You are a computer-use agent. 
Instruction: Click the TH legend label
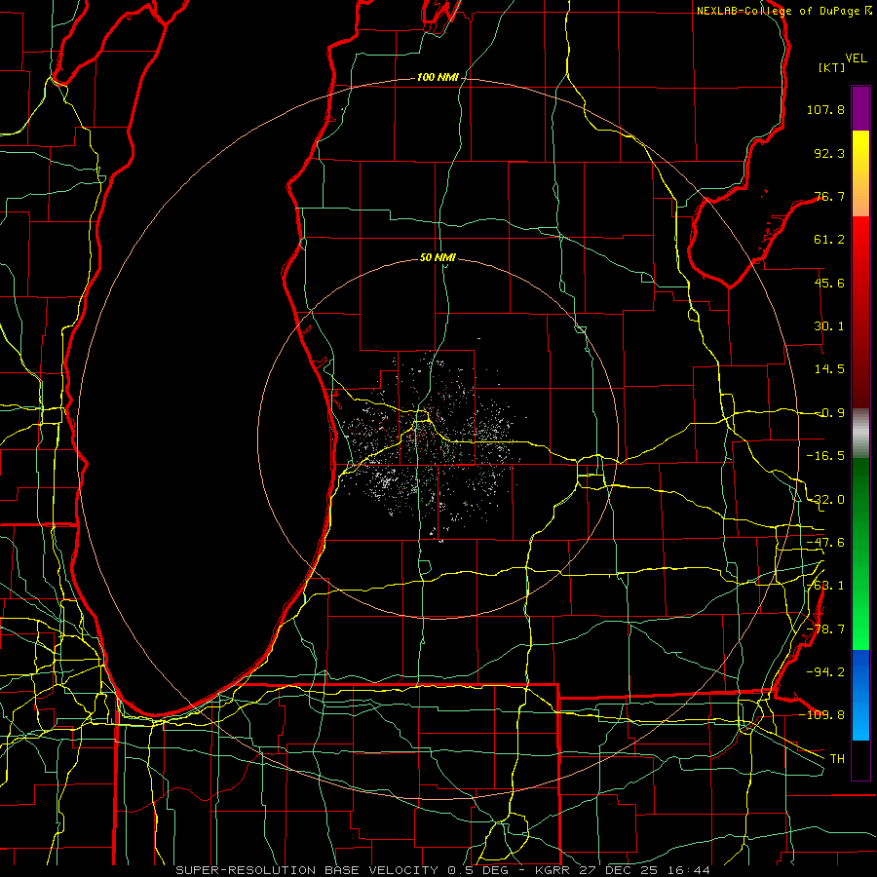pyautogui.click(x=837, y=759)
